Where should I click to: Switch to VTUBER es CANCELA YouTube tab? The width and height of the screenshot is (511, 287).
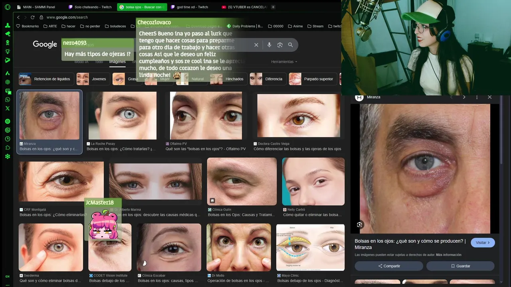pyautogui.click(x=244, y=7)
